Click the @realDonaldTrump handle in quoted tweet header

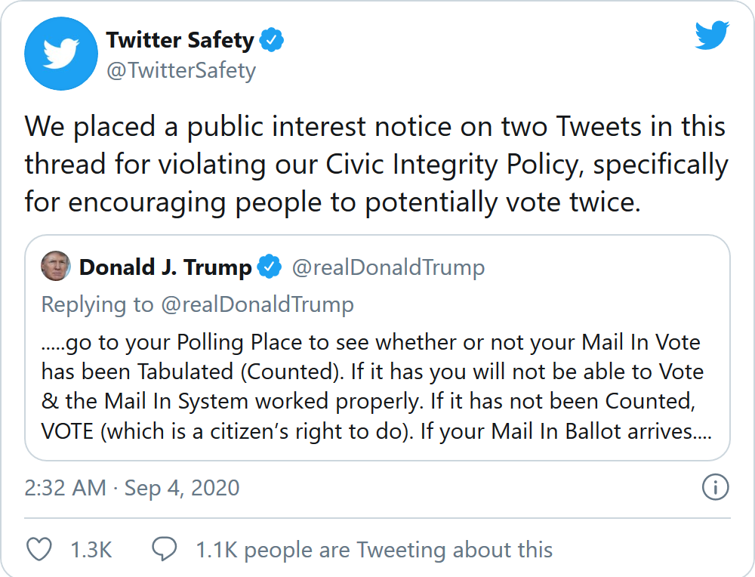tap(388, 267)
